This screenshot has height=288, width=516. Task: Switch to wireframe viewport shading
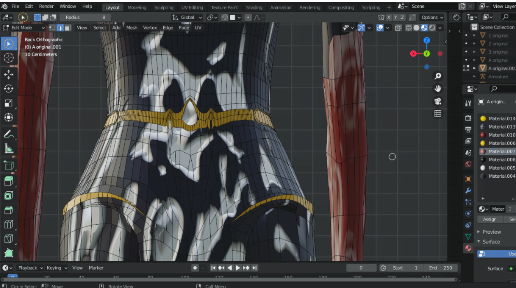409,28
